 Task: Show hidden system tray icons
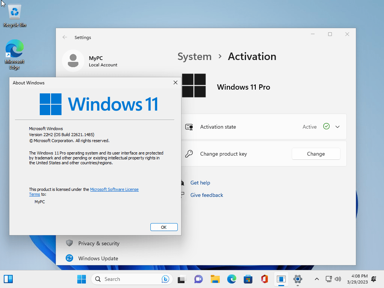[x=316, y=279]
